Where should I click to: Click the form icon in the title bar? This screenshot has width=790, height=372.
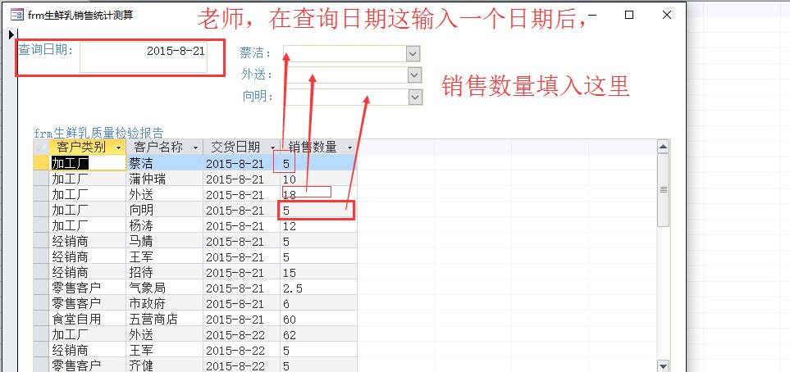[16, 15]
